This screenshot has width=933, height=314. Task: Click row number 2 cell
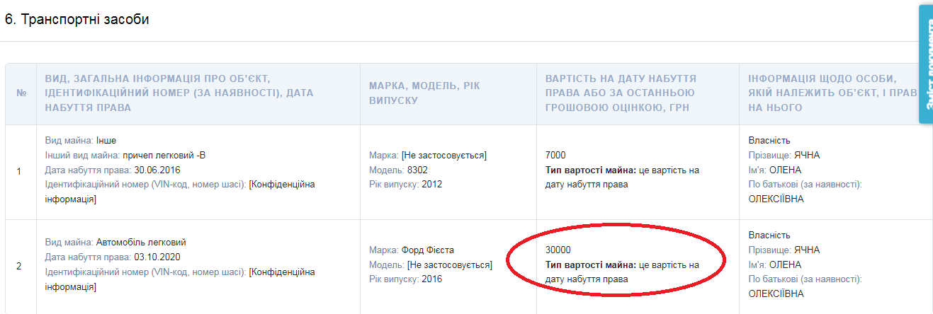coord(19,267)
